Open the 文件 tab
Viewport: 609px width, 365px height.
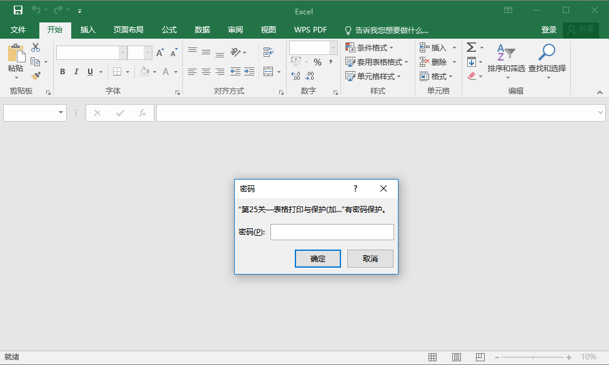click(x=18, y=30)
